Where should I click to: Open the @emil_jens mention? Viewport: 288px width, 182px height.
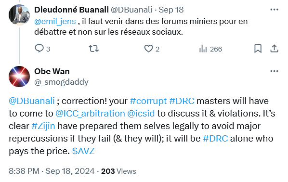pos(55,22)
